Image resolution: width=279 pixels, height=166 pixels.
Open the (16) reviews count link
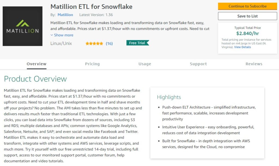pyautogui.click(x=109, y=43)
